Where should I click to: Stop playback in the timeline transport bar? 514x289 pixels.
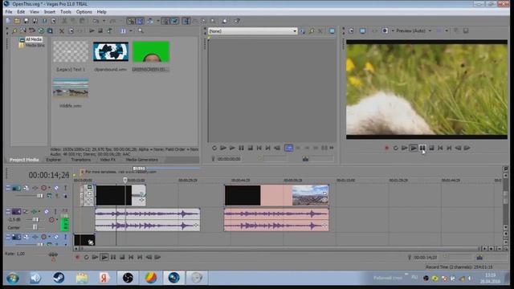[x=122, y=257]
